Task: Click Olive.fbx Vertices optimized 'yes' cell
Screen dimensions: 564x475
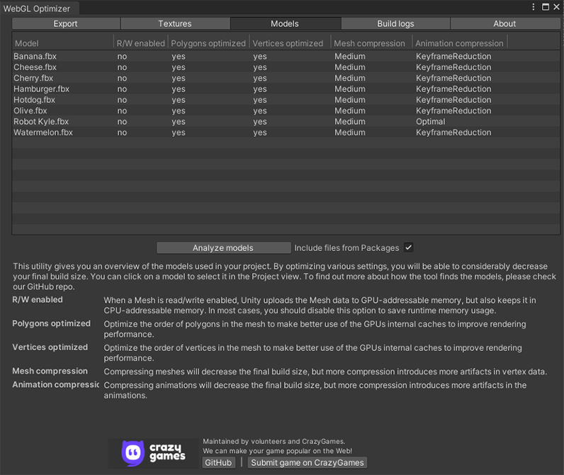Action: [x=260, y=111]
